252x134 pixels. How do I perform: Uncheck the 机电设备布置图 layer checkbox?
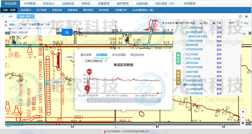tap(185, 85)
